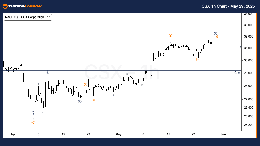Select the orange (iv) wave label
Image resolution: width=260 pixels, height=146 pixels.
(x=198, y=59)
